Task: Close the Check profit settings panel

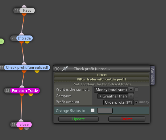Action: (x=57, y=69)
